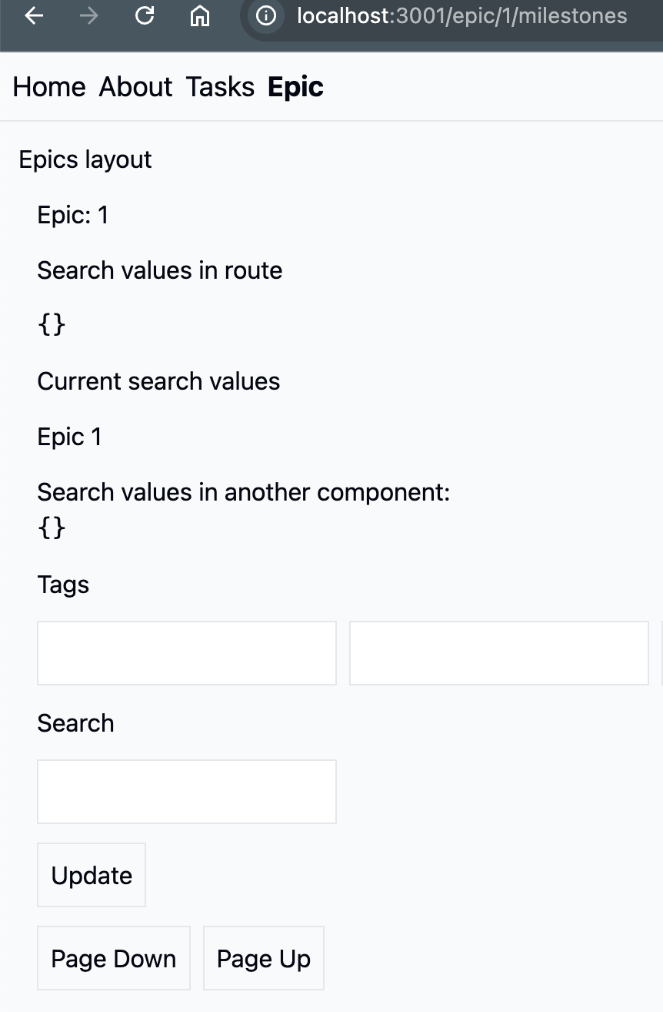Reload the current page
The width and height of the screenshot is (663, 1012).
click(x=145, y=15)
